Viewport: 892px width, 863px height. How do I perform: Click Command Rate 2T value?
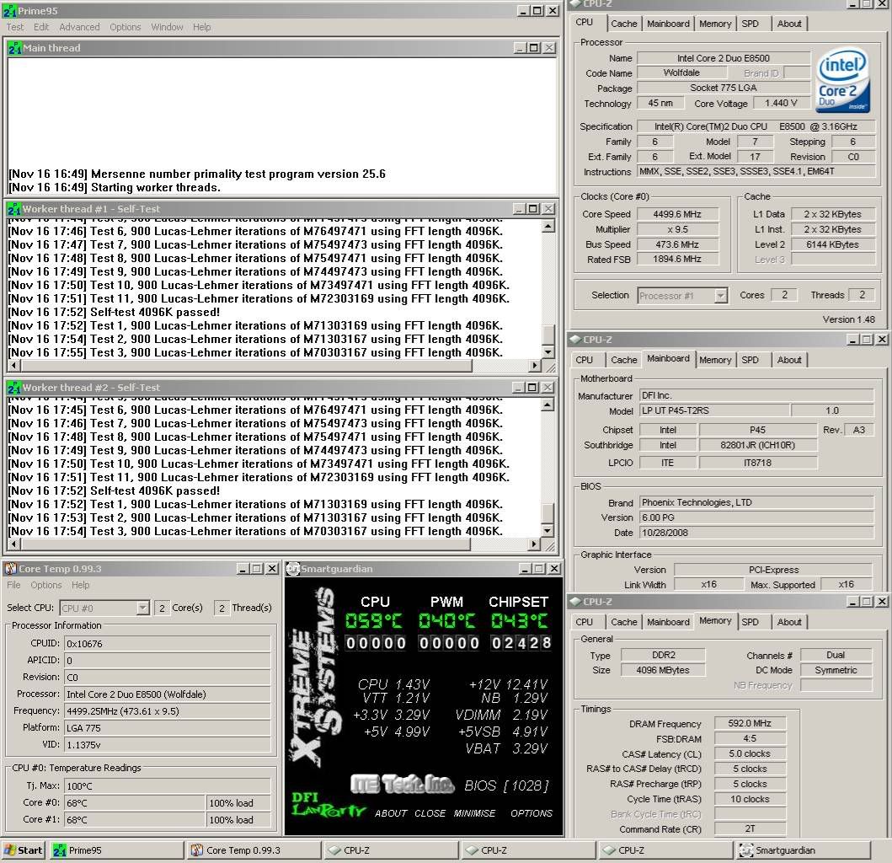pos(749,828)
